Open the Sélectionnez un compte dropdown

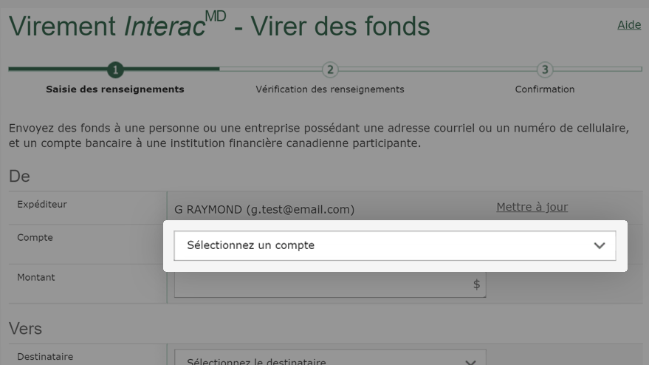395,246
